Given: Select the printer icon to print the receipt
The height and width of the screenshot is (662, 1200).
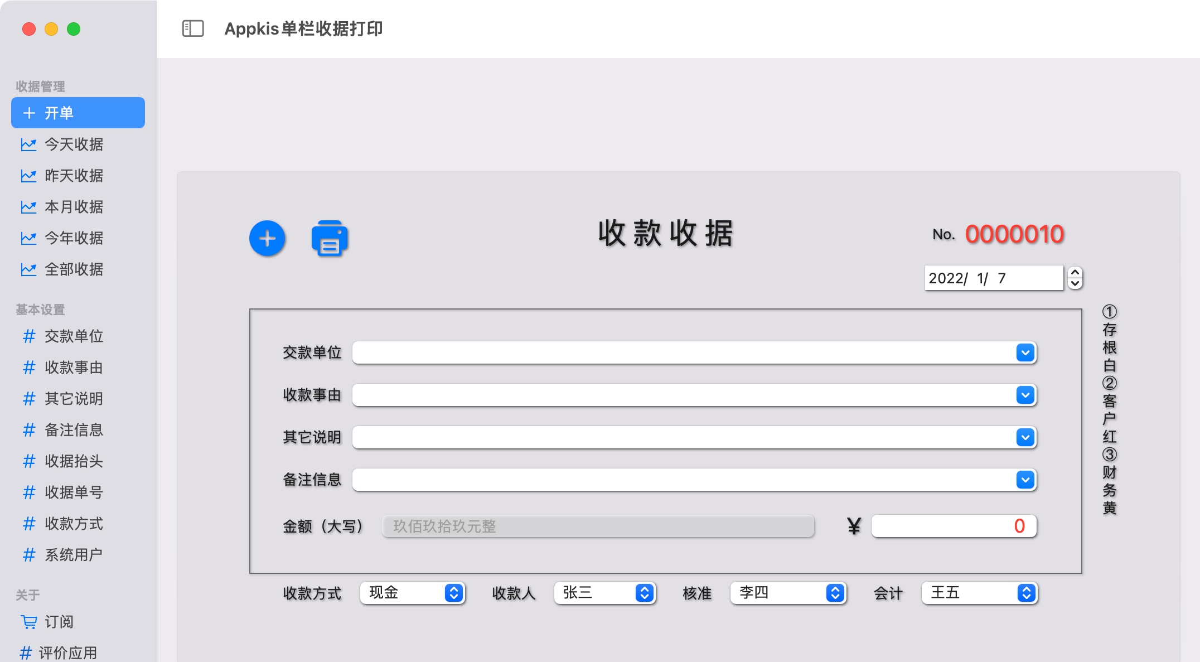Looking at the screenshot, I should click(x=330, y=238).
